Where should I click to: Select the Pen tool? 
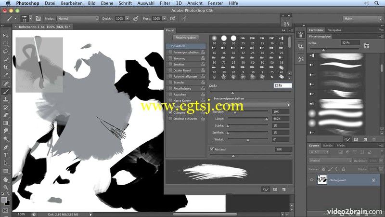point(5,148)
